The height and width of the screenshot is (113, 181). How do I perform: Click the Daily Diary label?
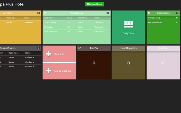pos(128,34)
